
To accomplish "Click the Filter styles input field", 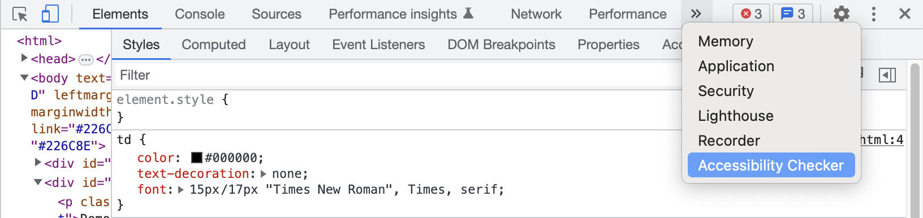I will pyautogui.click(x=396, y=75).
